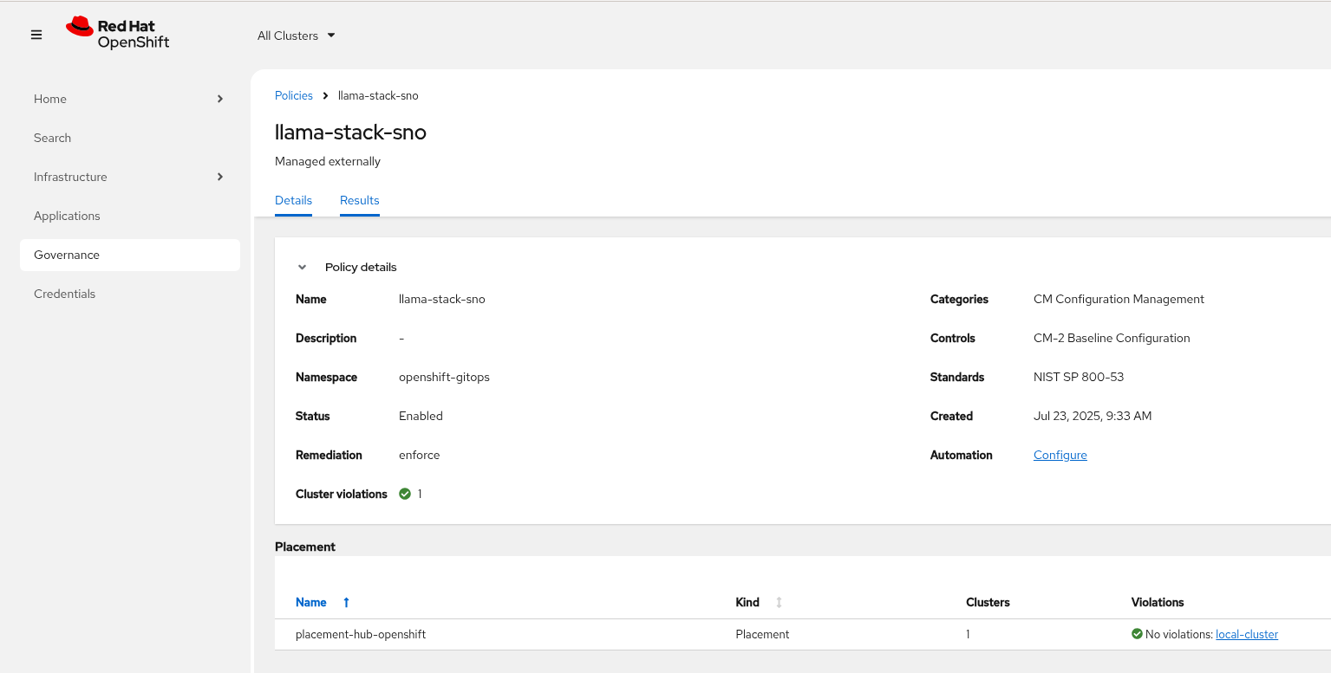This screenshot has width=1331, height=673.
Task: Click the Kind column header
Action: pyautogui.click(x=747, y=602)
